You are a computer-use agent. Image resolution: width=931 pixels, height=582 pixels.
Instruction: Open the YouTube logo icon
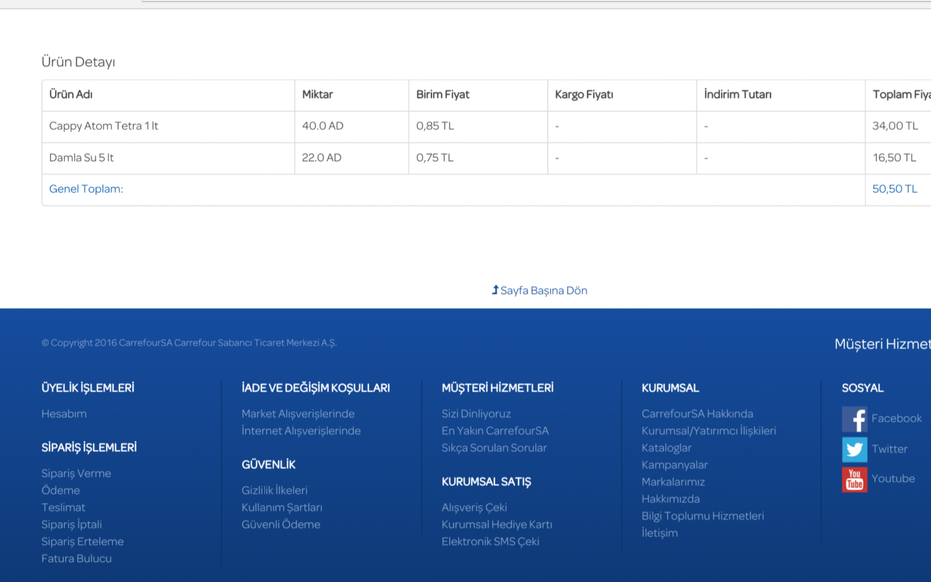(x=854, y=480)
